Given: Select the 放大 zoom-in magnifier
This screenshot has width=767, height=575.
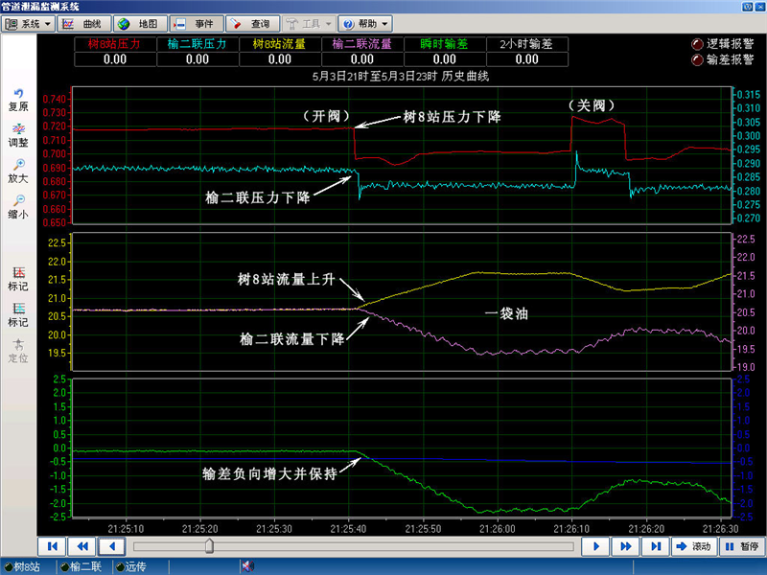Looking at the screenshot, I should tap(18, 165).
